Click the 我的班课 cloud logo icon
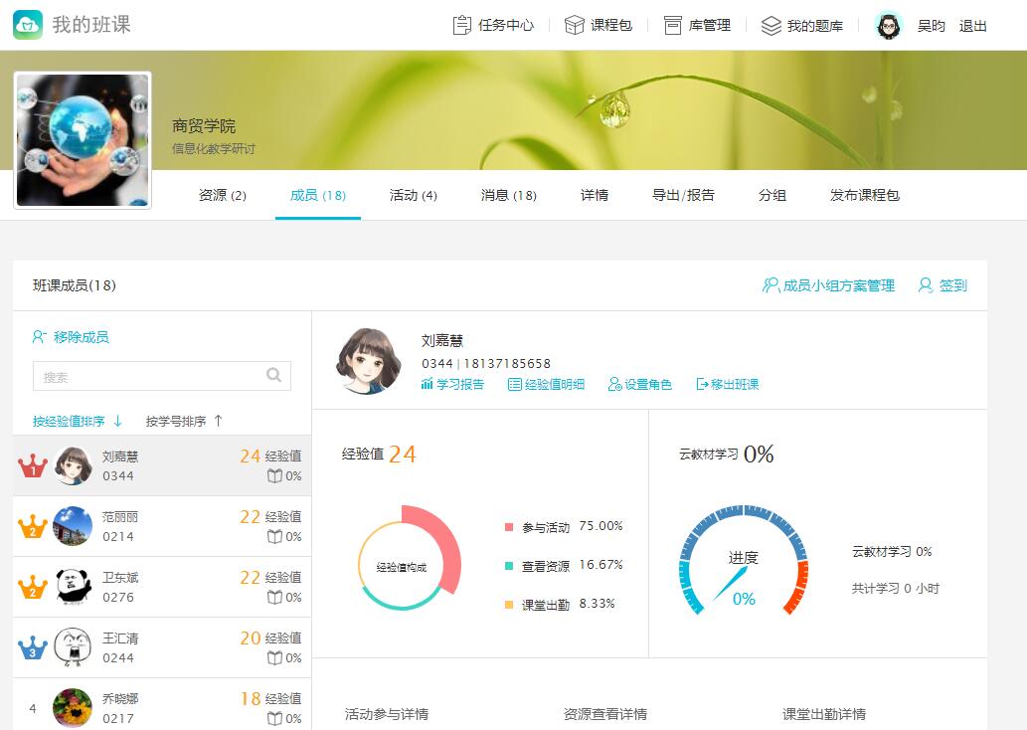This screenshot has width=1027, height=730. 28,25
